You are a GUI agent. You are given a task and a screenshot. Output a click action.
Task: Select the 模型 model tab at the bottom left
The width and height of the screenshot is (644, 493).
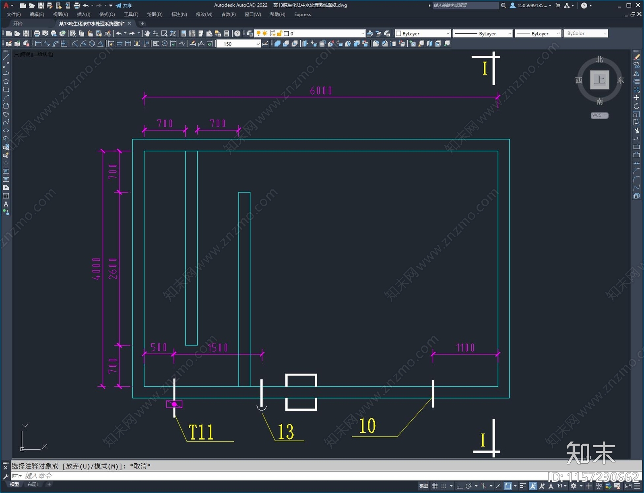pos(14,485)
